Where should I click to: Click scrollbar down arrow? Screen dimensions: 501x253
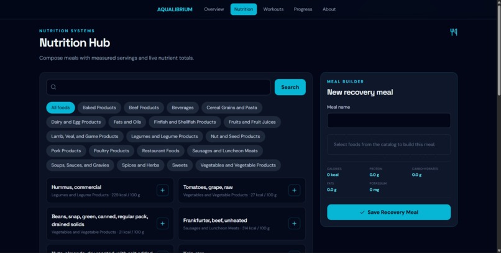point(499,251)
